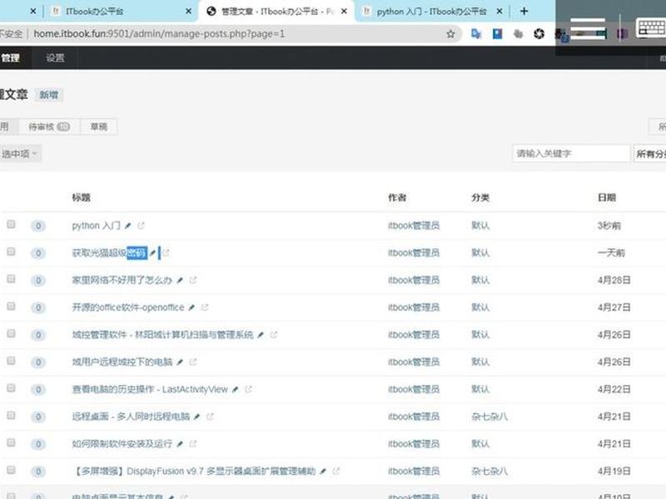This screenshot has width=666, height=499.
Task: Bookmark this page with the star icon
Action: [x=450, y=34]
